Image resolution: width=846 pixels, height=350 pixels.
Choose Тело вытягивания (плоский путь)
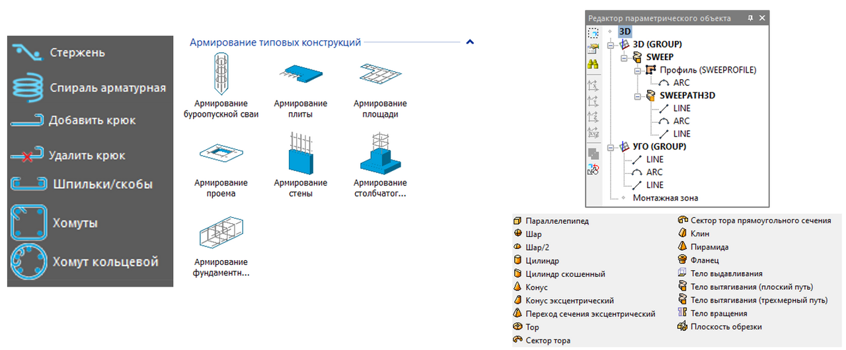tap(746, 287)
